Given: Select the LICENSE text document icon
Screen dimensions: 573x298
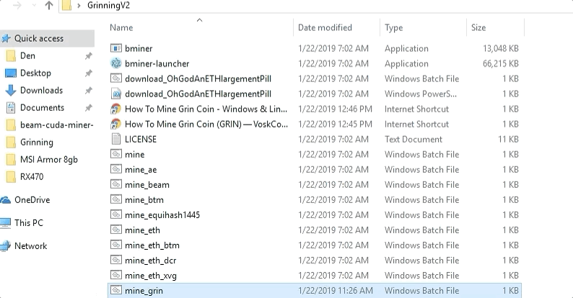Looking at the screenshot, I should pyautogui.click(x=116, y=139).
